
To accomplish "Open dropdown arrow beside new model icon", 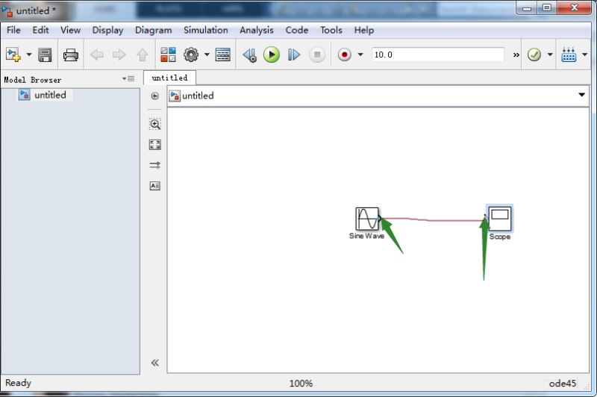I will click(29, 54).
